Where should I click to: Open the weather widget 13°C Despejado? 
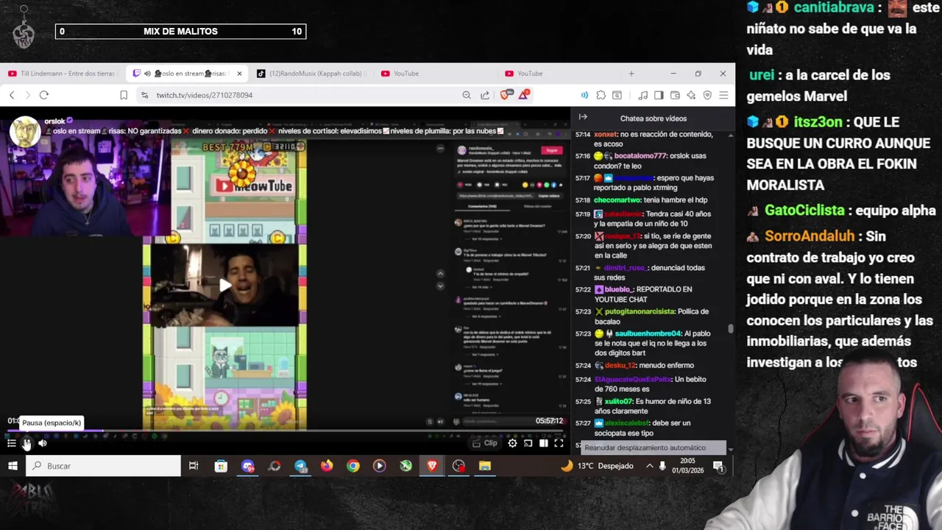597,466
